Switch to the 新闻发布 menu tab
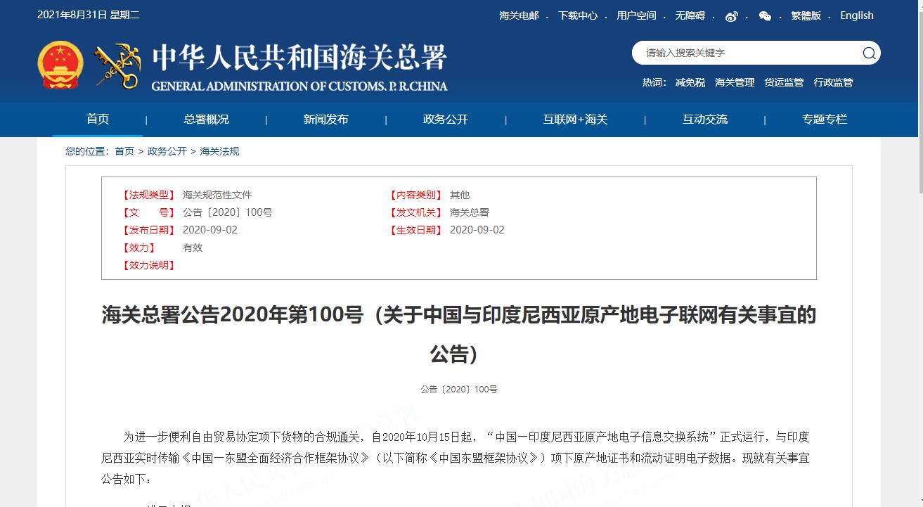This screenshot has width=923, height=507. [x=325, y=119]
